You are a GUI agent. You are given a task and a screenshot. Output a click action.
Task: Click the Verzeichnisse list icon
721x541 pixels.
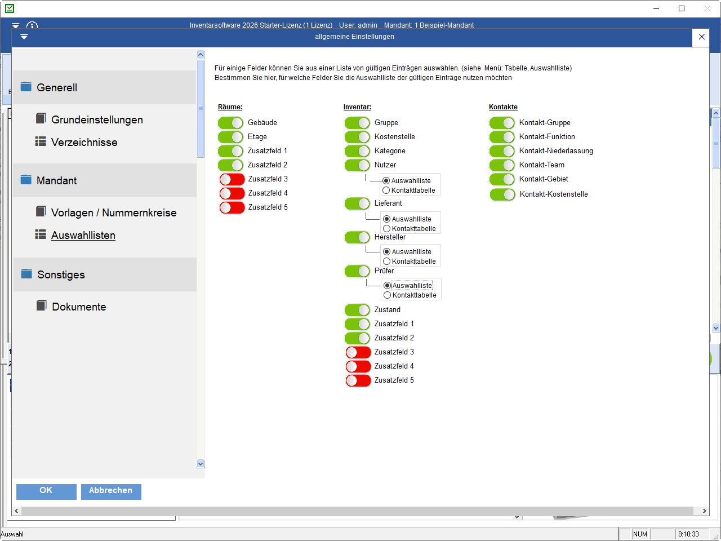pos(41,141)
